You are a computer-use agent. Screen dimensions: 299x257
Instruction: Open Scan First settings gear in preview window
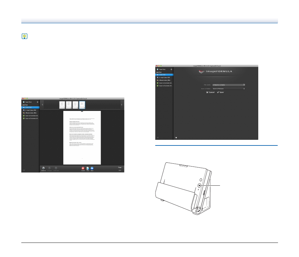38,102
